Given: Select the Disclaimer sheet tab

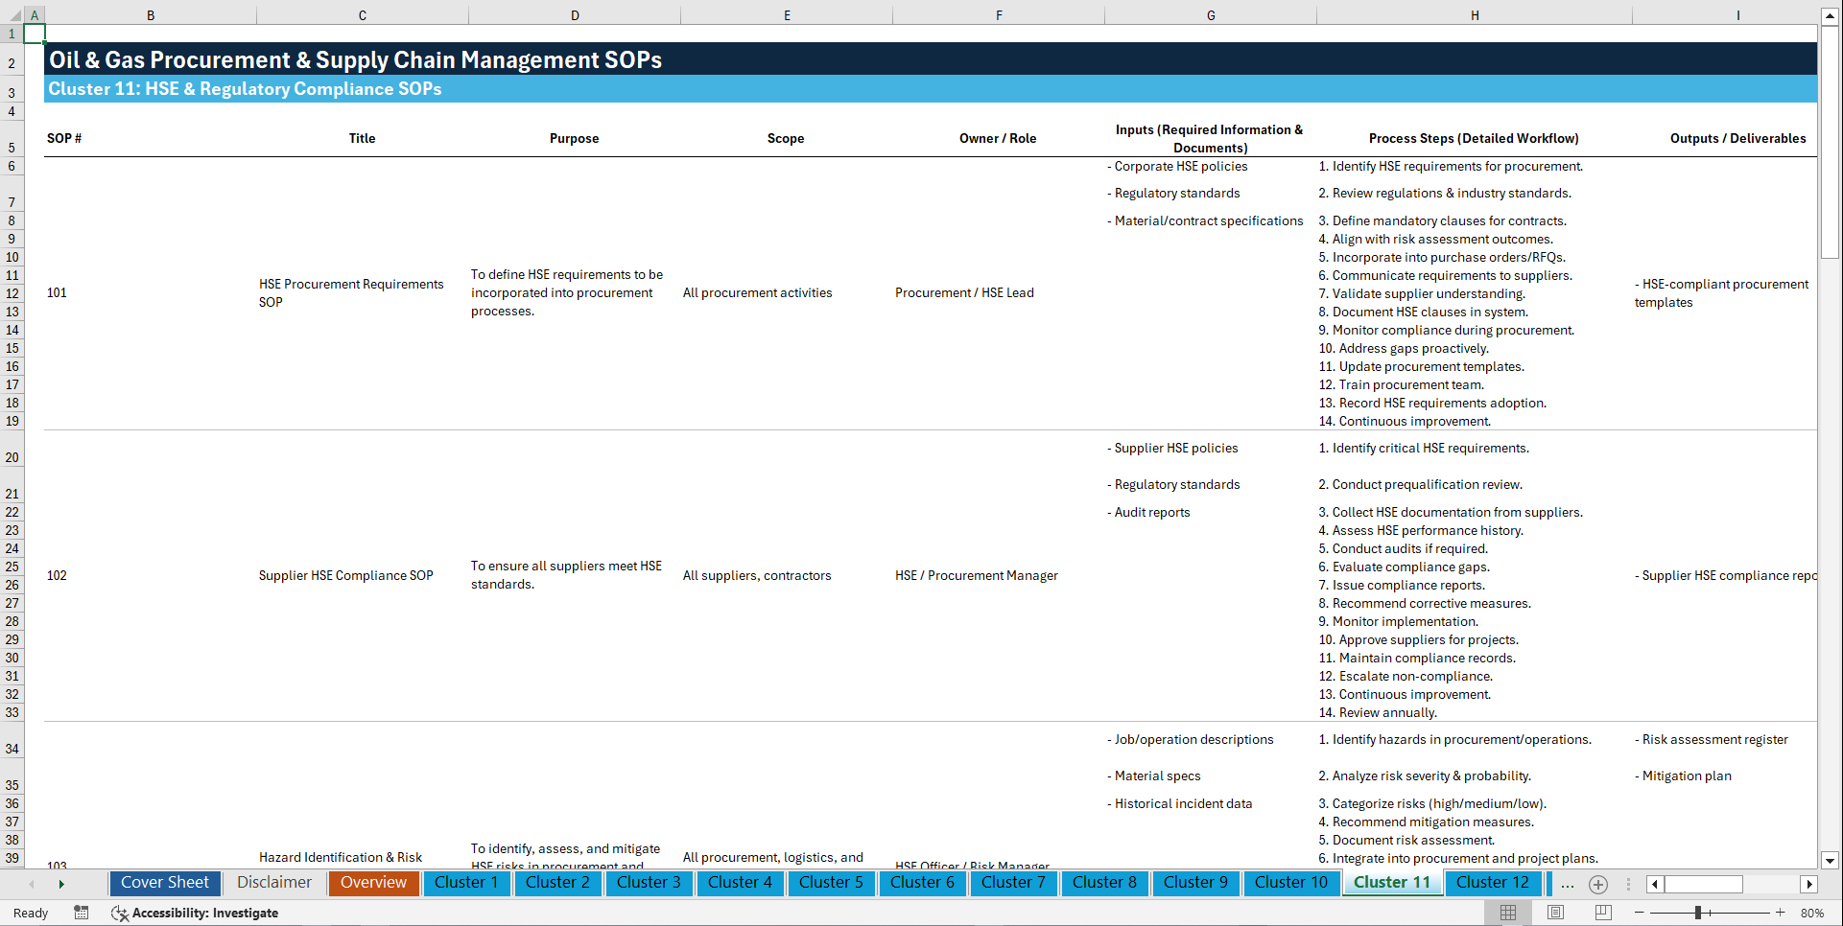Looking at the screenshot, I should click(x=273, y=883).
